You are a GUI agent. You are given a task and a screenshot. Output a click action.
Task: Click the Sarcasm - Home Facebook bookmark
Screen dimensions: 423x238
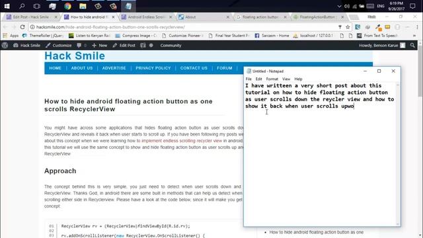[x=272, y=36]
